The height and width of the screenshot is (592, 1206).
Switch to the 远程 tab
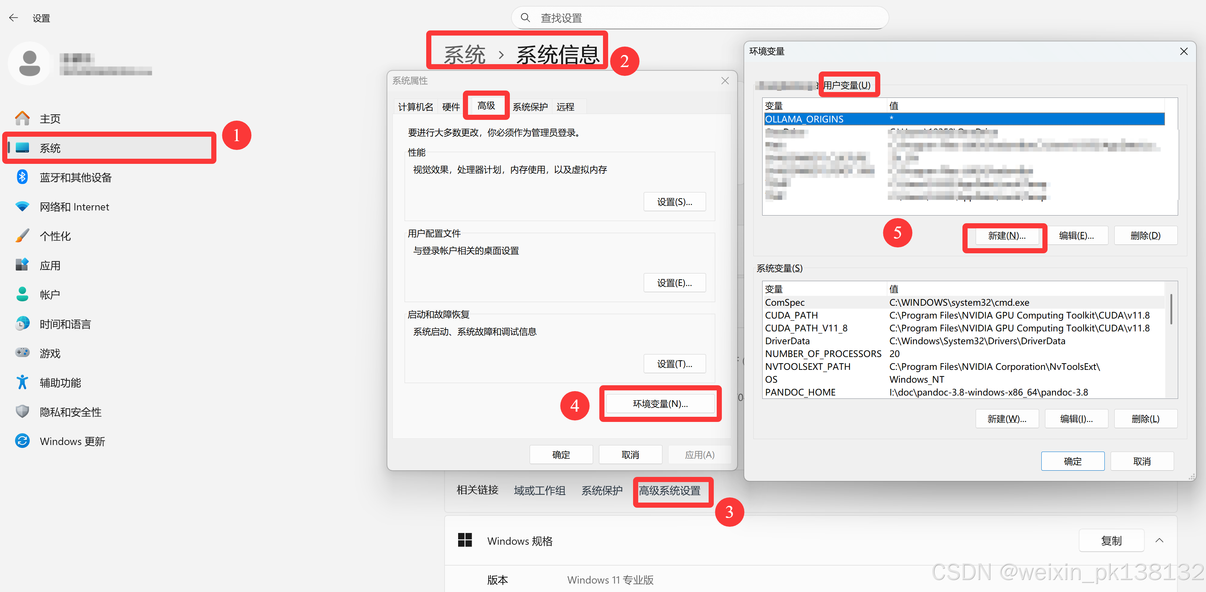(565, 106)
